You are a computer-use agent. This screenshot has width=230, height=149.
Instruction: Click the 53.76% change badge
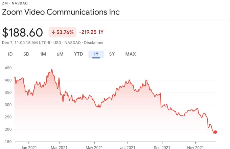(62, 32)
